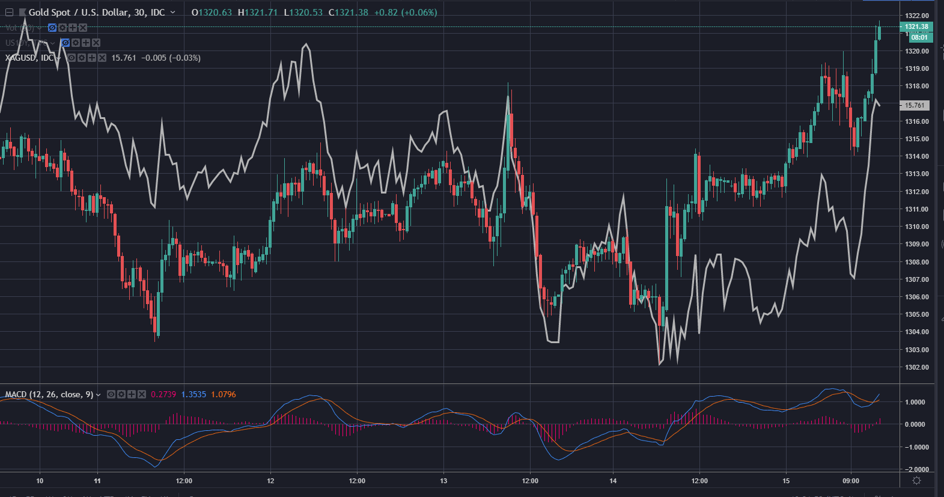Click the date 13 on time axis
Image resolution: width=944 pixels, height=497 pixels.
tap(443, 481)
